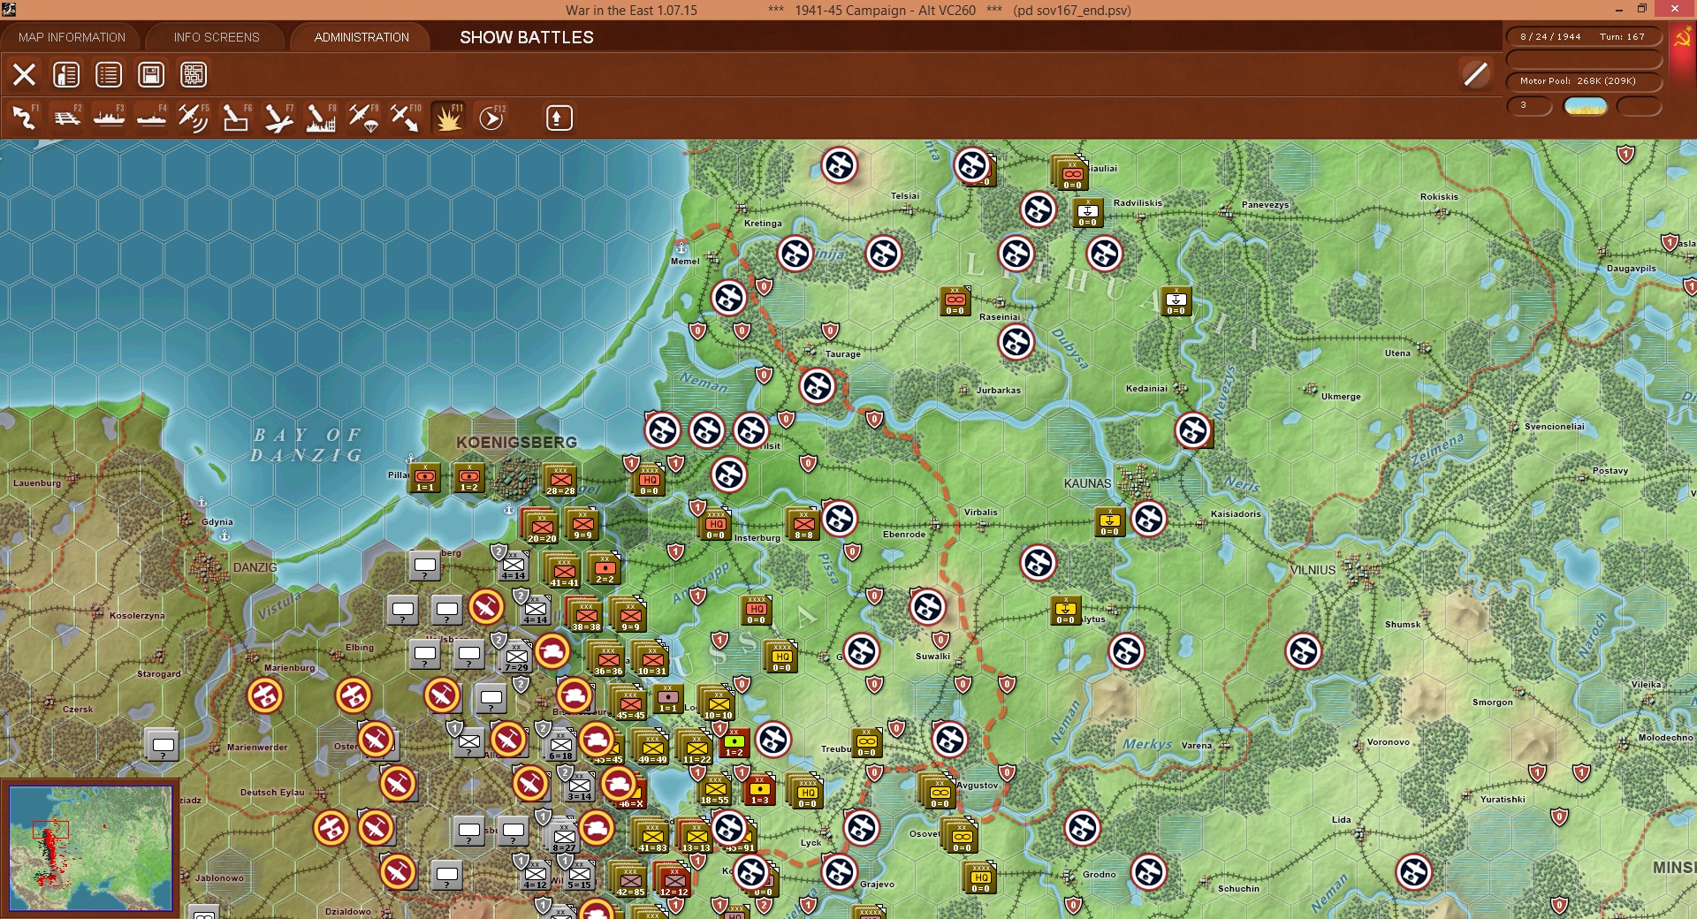Select the 10=10 unit counter
This screenshot has width=1697, height=919.
point(719,704)
